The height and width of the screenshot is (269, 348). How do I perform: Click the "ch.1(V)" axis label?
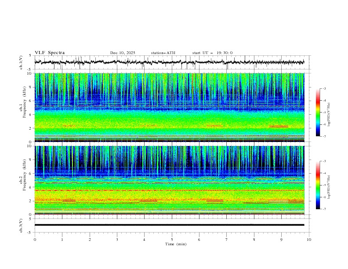click(x=21, y=62)
